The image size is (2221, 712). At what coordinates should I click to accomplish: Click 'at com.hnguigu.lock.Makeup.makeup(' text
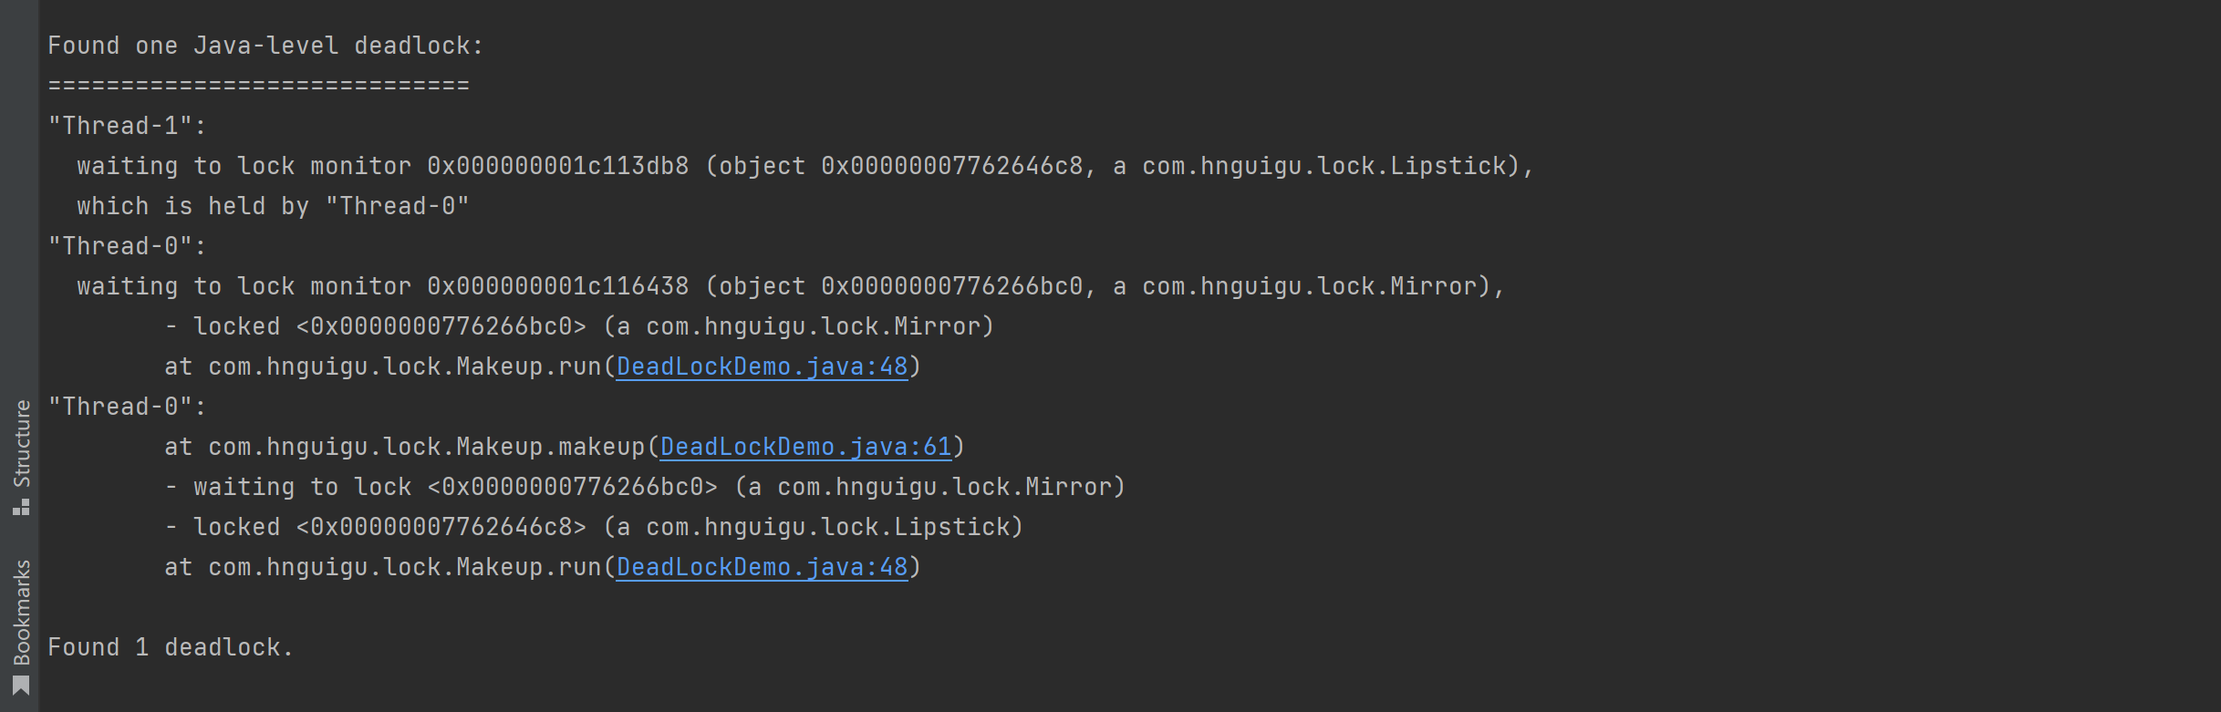(411, 447)
